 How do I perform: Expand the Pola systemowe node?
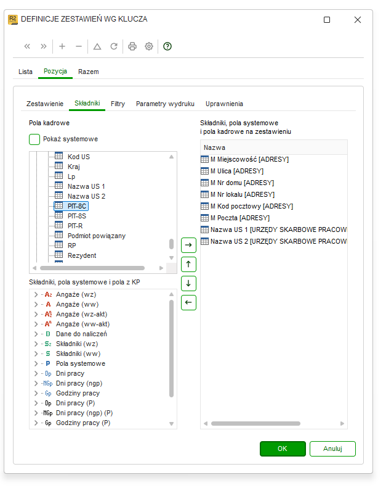(36, 363)
